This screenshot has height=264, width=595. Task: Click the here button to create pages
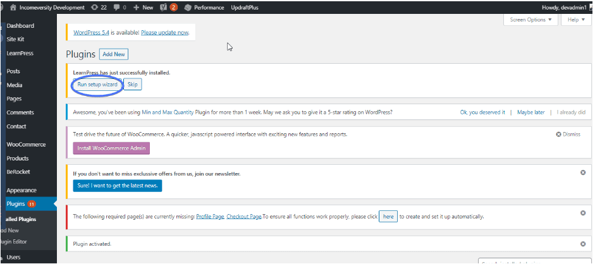pos(388,217)
